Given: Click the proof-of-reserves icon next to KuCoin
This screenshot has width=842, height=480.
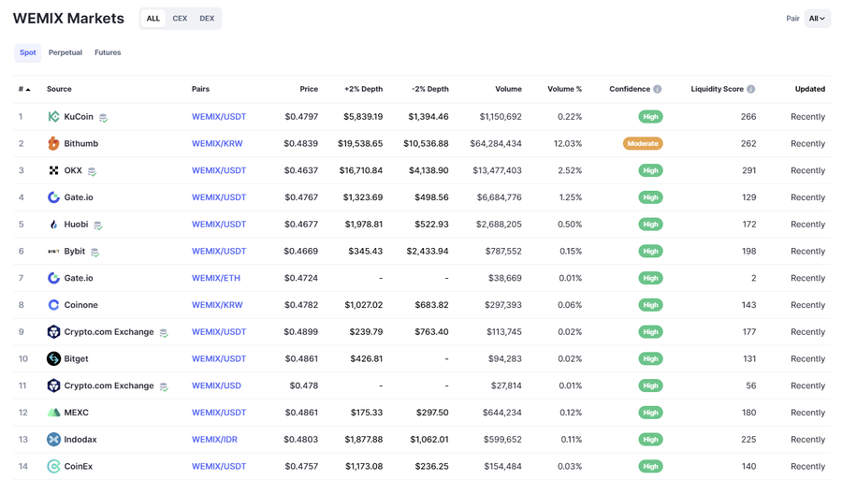Looking at the screenshot, I should [103, 118].
